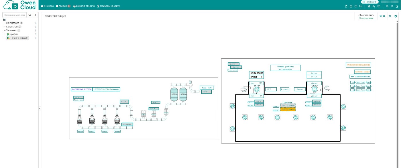401x168 pixels.
Task: Click the help question mark icon
Action: coord(356,6)
